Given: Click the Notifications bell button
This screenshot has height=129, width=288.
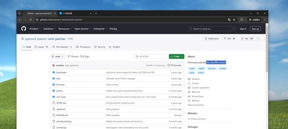Looking at the screenshot, I should point(212,39).
